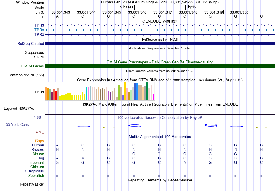
Task: Click the Publications: Sequences in Scientific Articles title
Action: 160,48
